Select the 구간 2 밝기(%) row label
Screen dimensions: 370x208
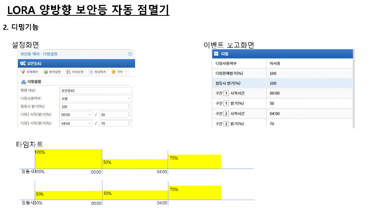point(229,124)
